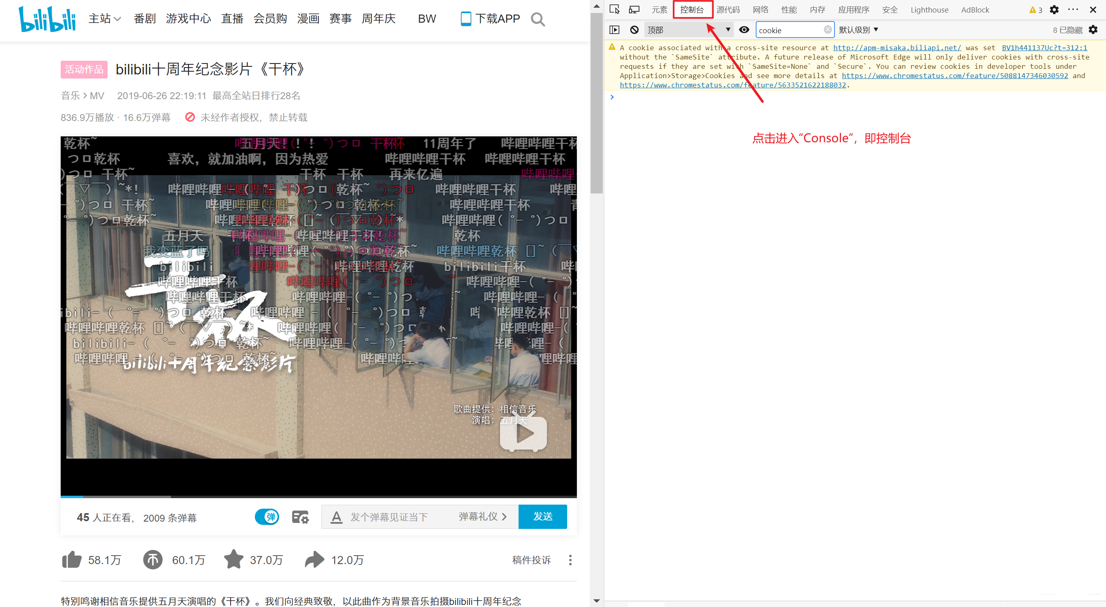Click the coin donate icon
Screen dimensions: 1106x607
(x=153, y=560)
